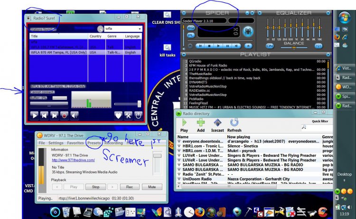Add station to favorites with heart icon
Screen dimensions: 356x219
click(118, 115)
